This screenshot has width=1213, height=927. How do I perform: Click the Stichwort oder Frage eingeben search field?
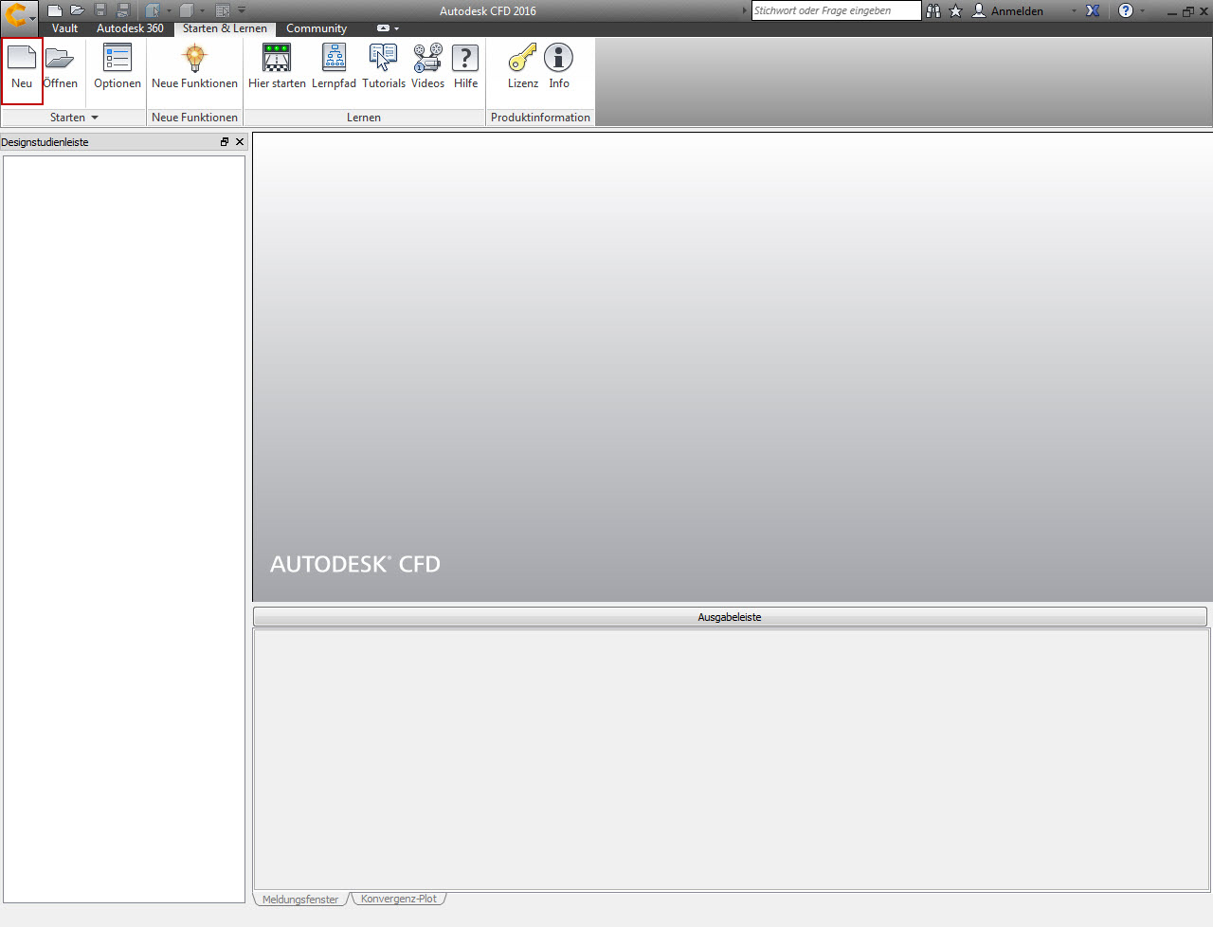[836, 10]
